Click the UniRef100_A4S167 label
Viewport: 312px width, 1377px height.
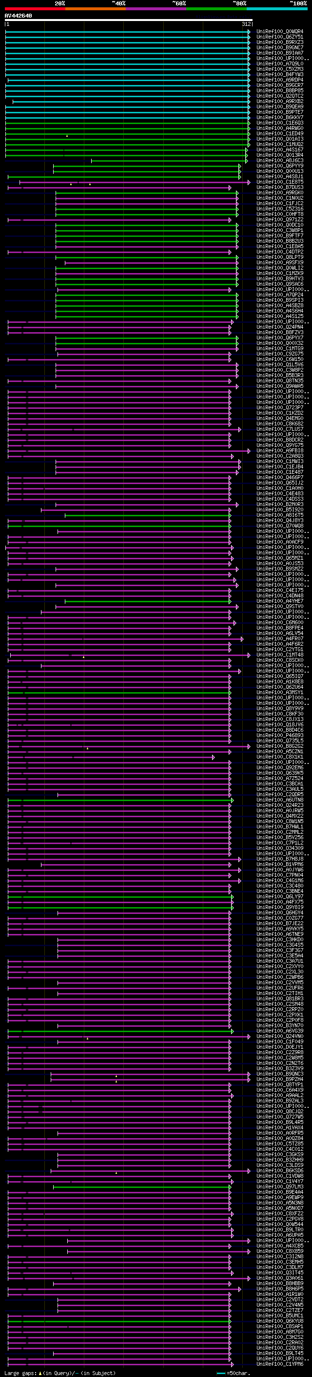[x=280, y=149]
